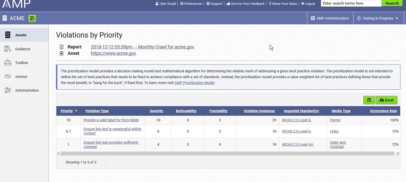Open Tyler Gould user profile
Viewport: 406px width, 182px height.
pos(165,4)
